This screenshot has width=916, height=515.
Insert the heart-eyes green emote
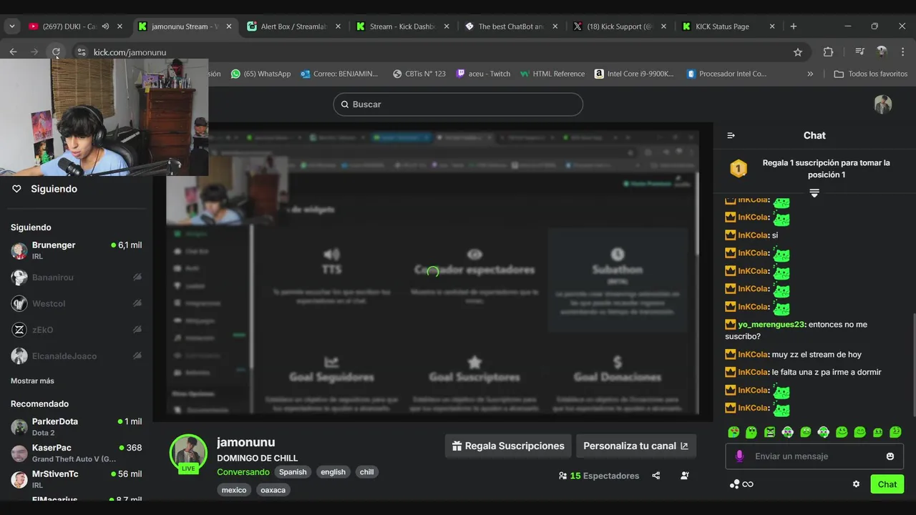click(x=734, y=432)
